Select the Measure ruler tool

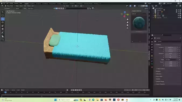click(x=3, y=36)
